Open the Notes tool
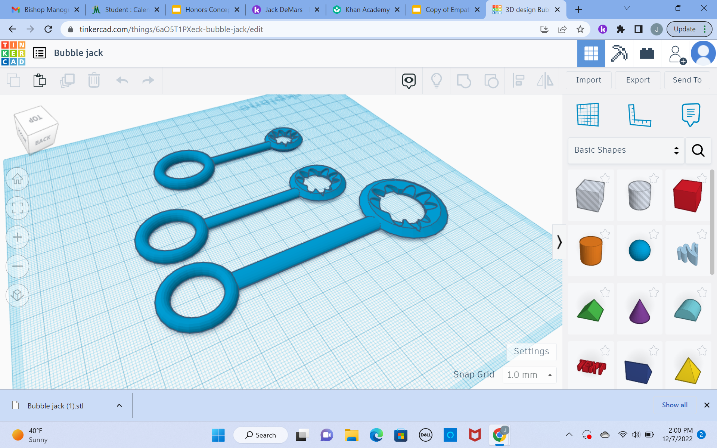The width and height of the screenshot is (717, 448). coord(690,115)
